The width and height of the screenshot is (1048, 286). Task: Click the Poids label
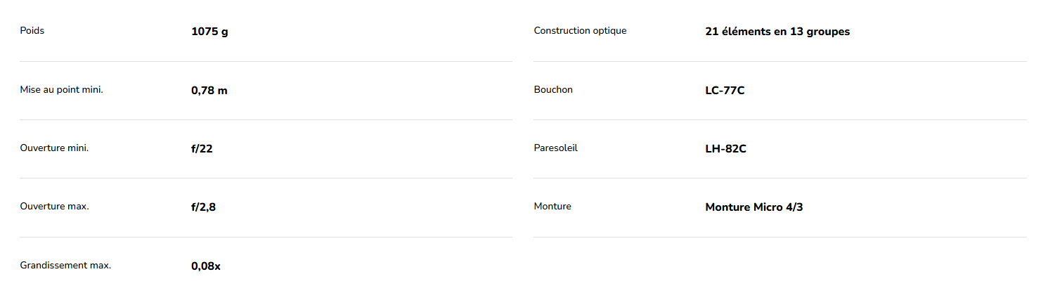pos(32,31)
